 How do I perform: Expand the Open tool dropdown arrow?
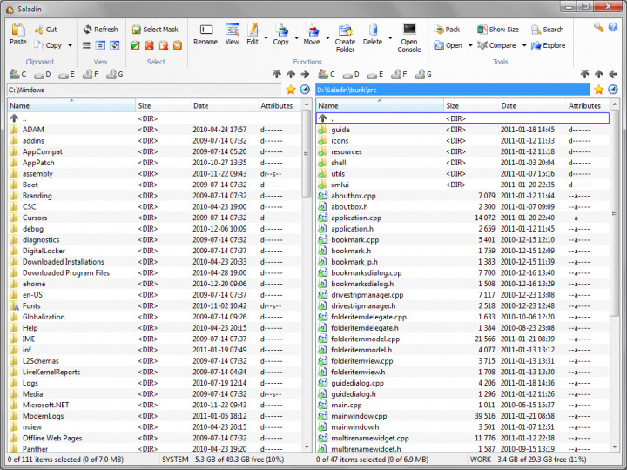tap(470, 45)
